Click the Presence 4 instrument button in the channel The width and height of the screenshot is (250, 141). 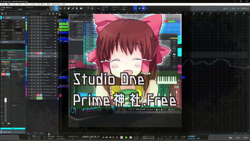pos(5,62)
